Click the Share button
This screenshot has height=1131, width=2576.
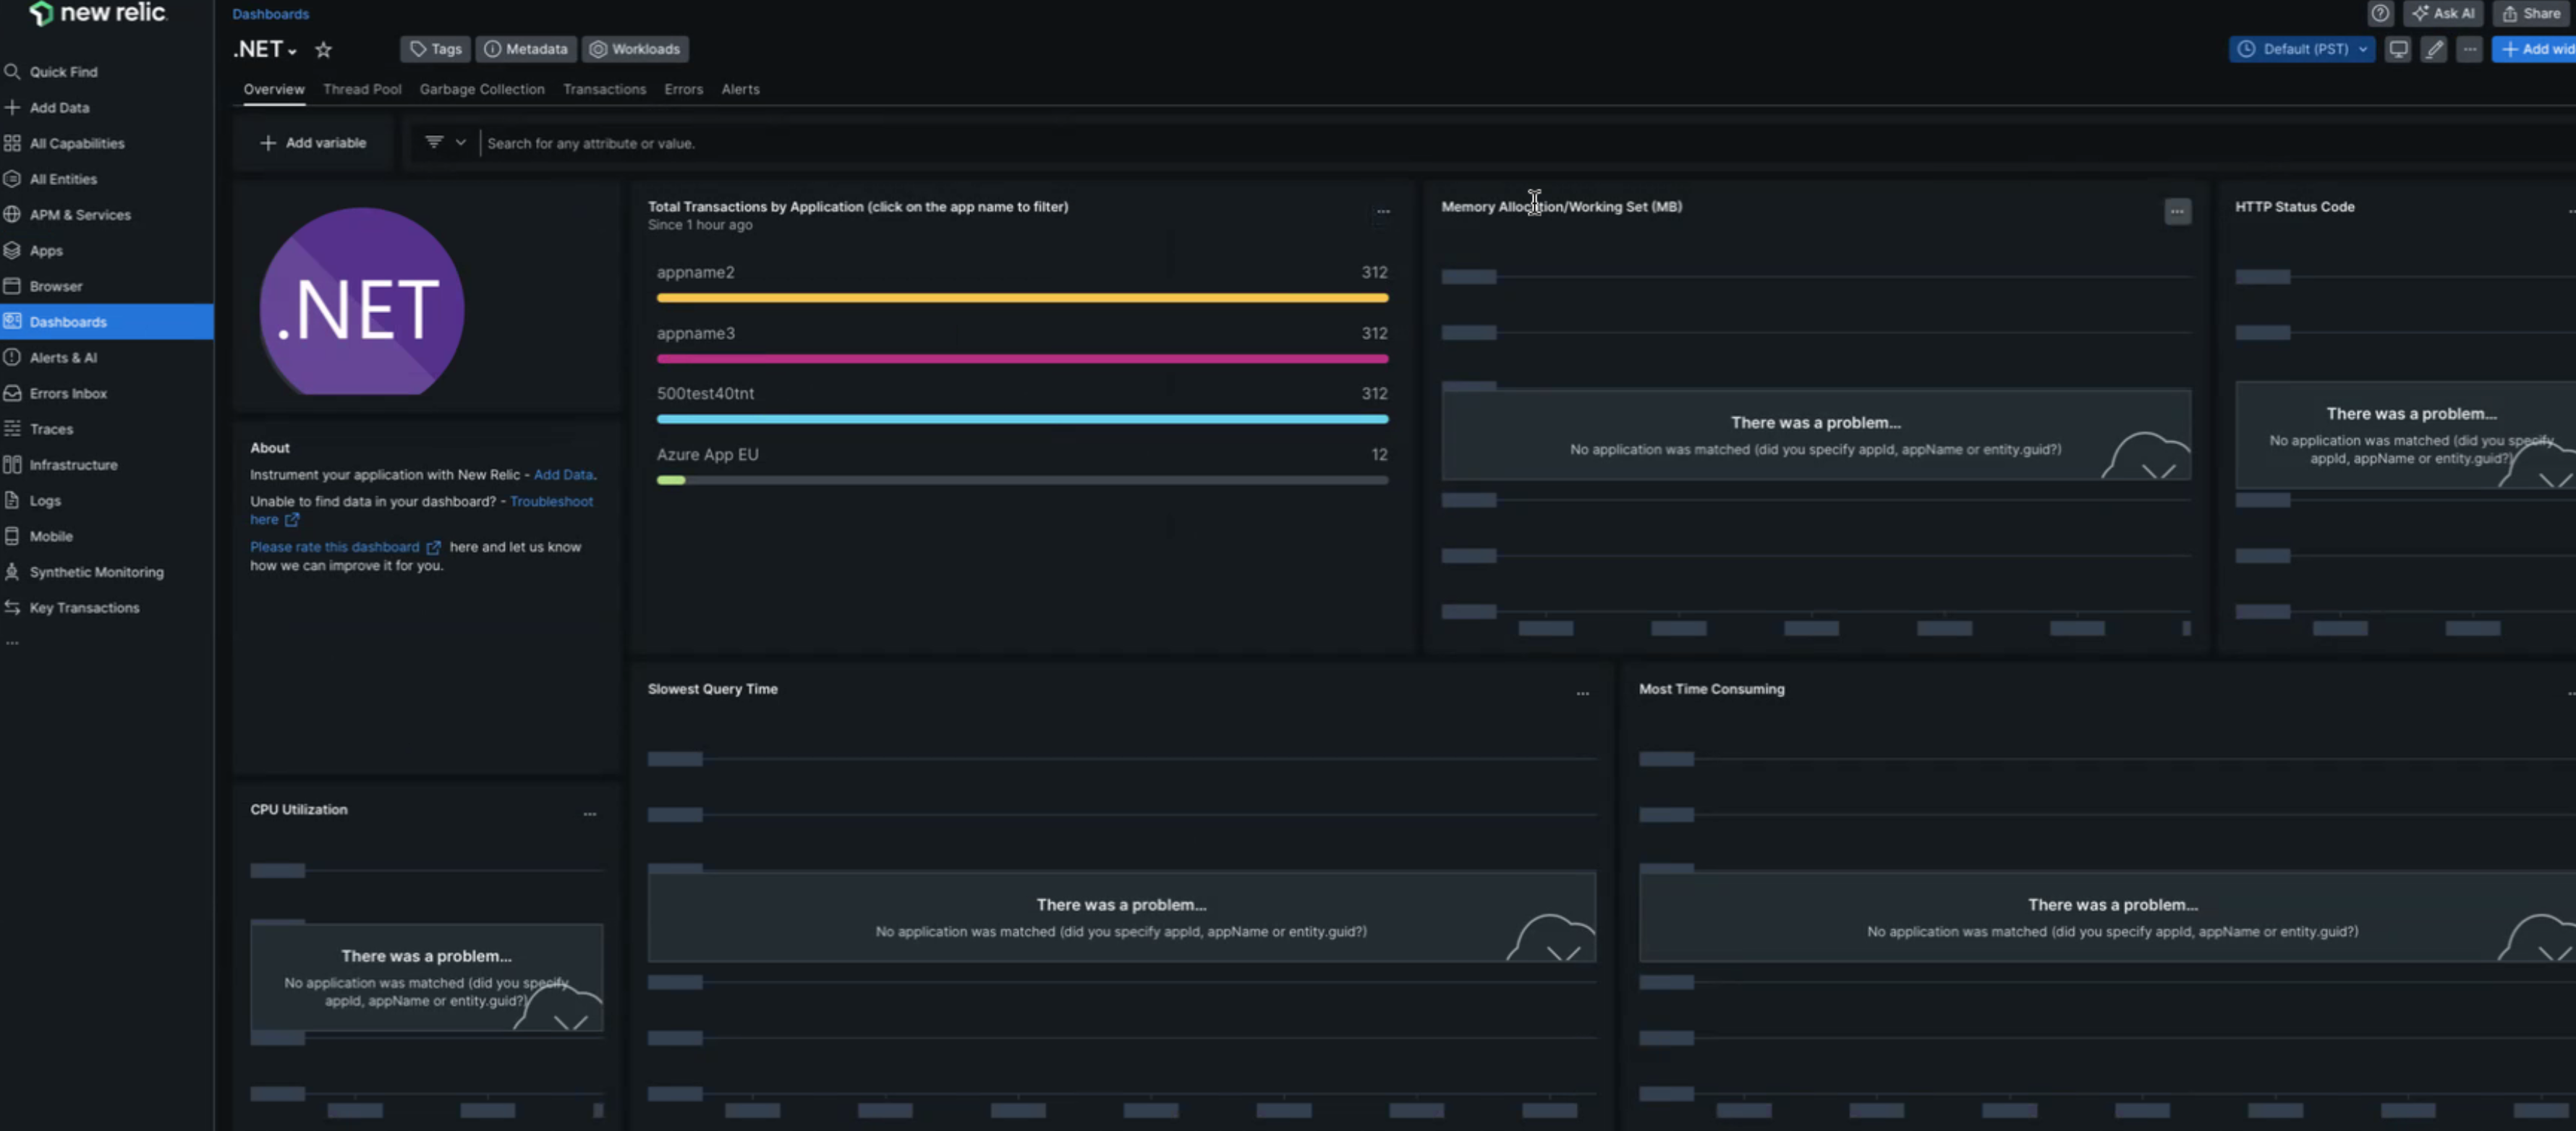[x=2531, y=13]
